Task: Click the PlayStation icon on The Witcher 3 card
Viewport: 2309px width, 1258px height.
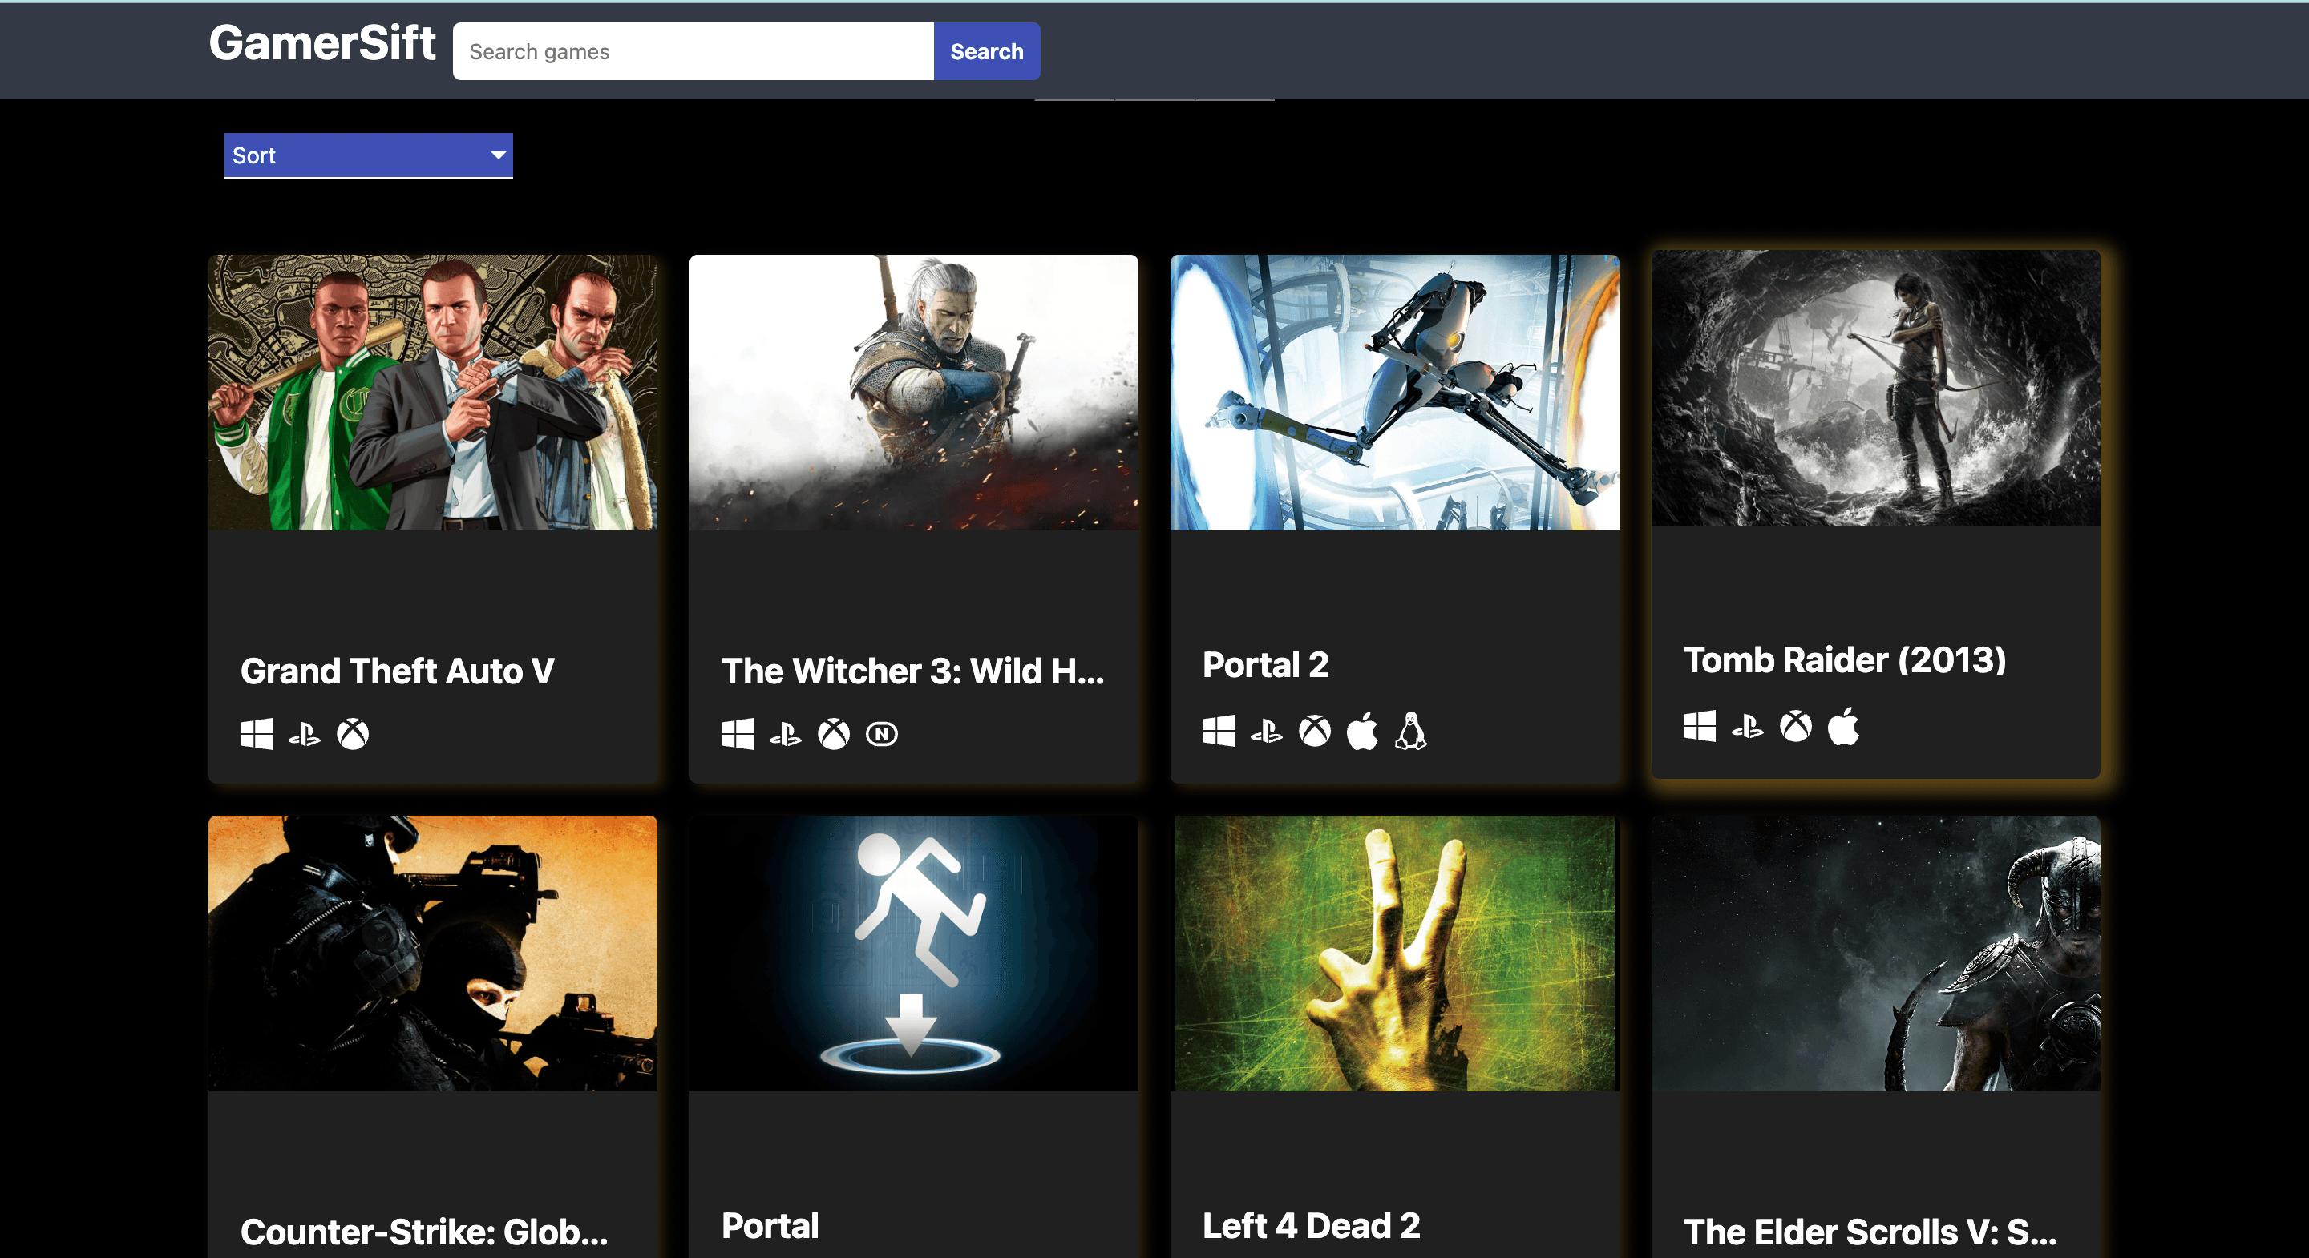Action: (x=786, y=734)
